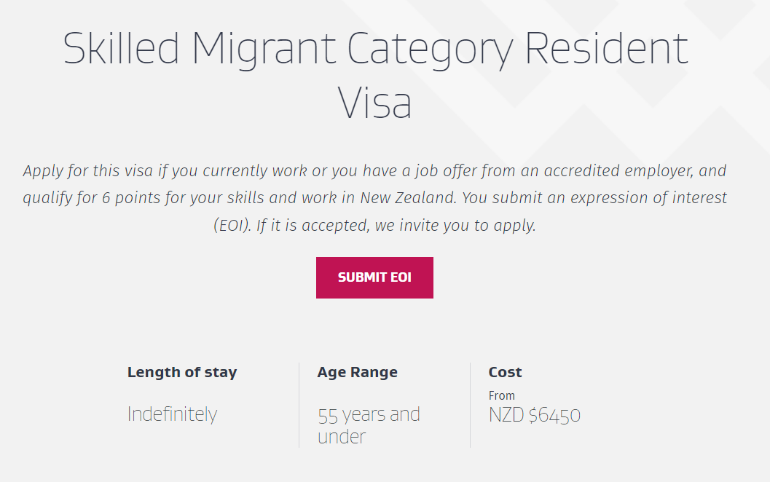Select the word Skilled in the heading

point(122,49)
